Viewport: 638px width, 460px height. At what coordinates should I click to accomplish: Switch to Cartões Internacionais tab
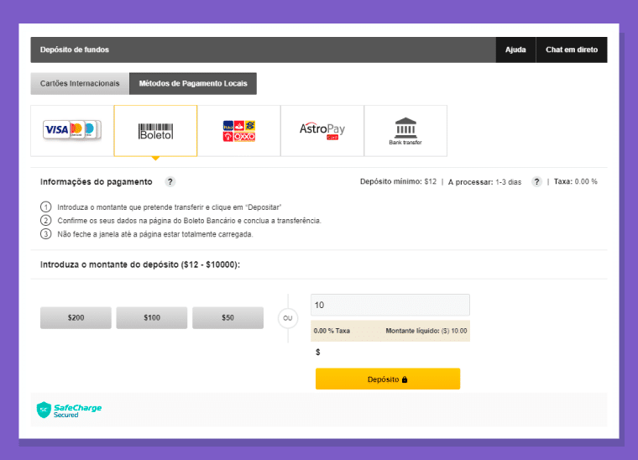click(x=80, y=83)
